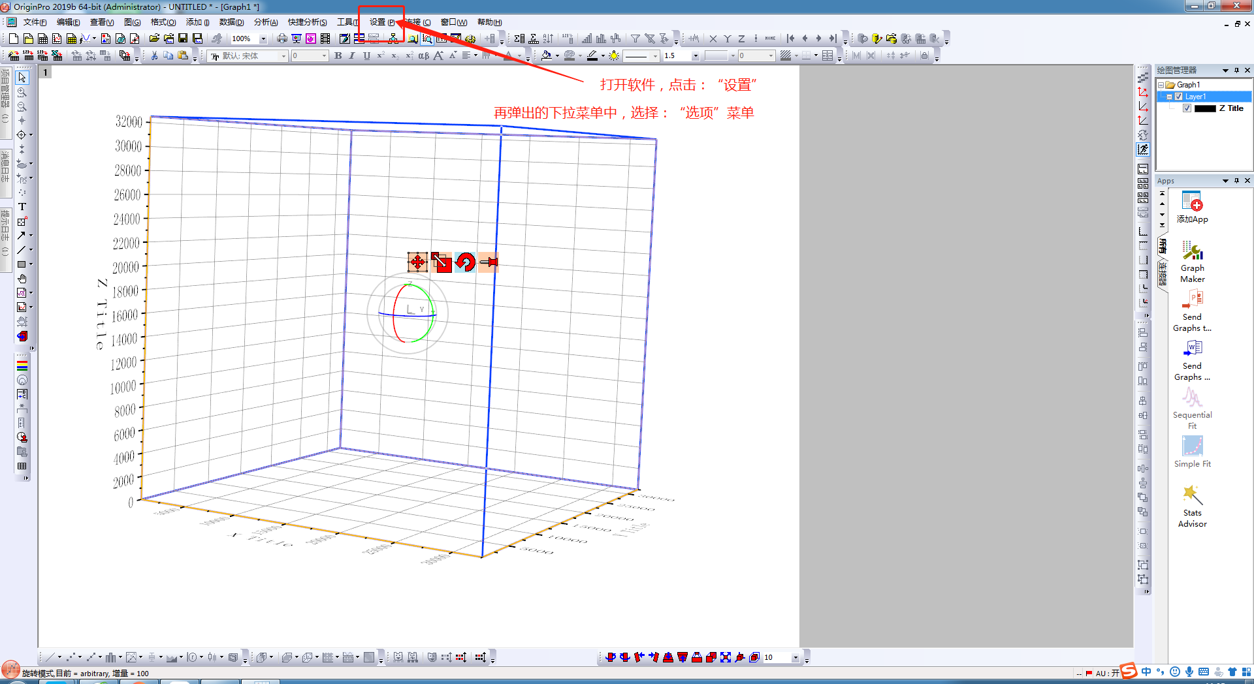This screenshot has height=684, width=1254.
Task: Select the Line drawing tool
Action: click(x=22, y=250)
